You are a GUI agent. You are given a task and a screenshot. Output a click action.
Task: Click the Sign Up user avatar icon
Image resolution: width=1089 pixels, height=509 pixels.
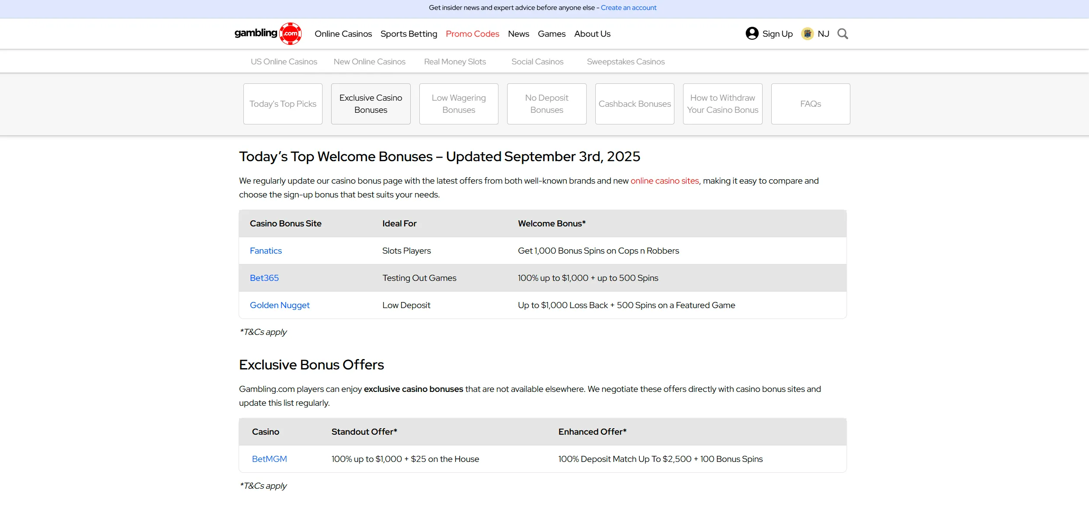tap(752, 33)
